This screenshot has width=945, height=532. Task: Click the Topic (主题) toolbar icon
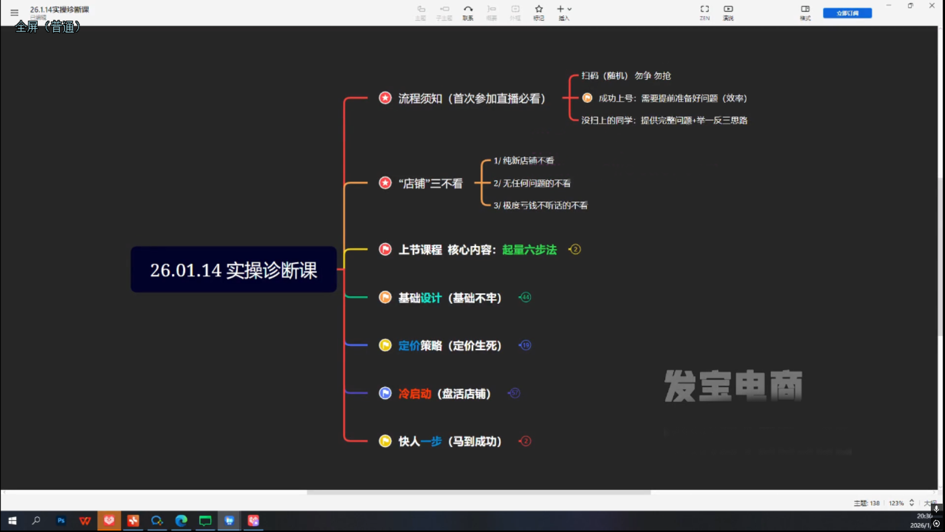click(x=421, y=12)
